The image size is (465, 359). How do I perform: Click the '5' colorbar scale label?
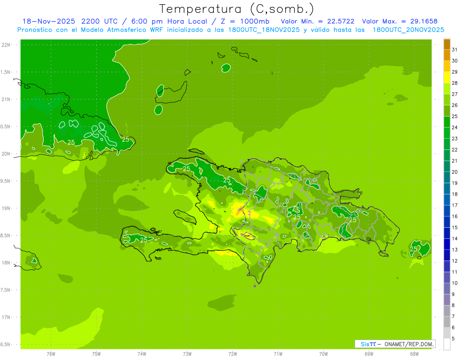pos(453,338)
